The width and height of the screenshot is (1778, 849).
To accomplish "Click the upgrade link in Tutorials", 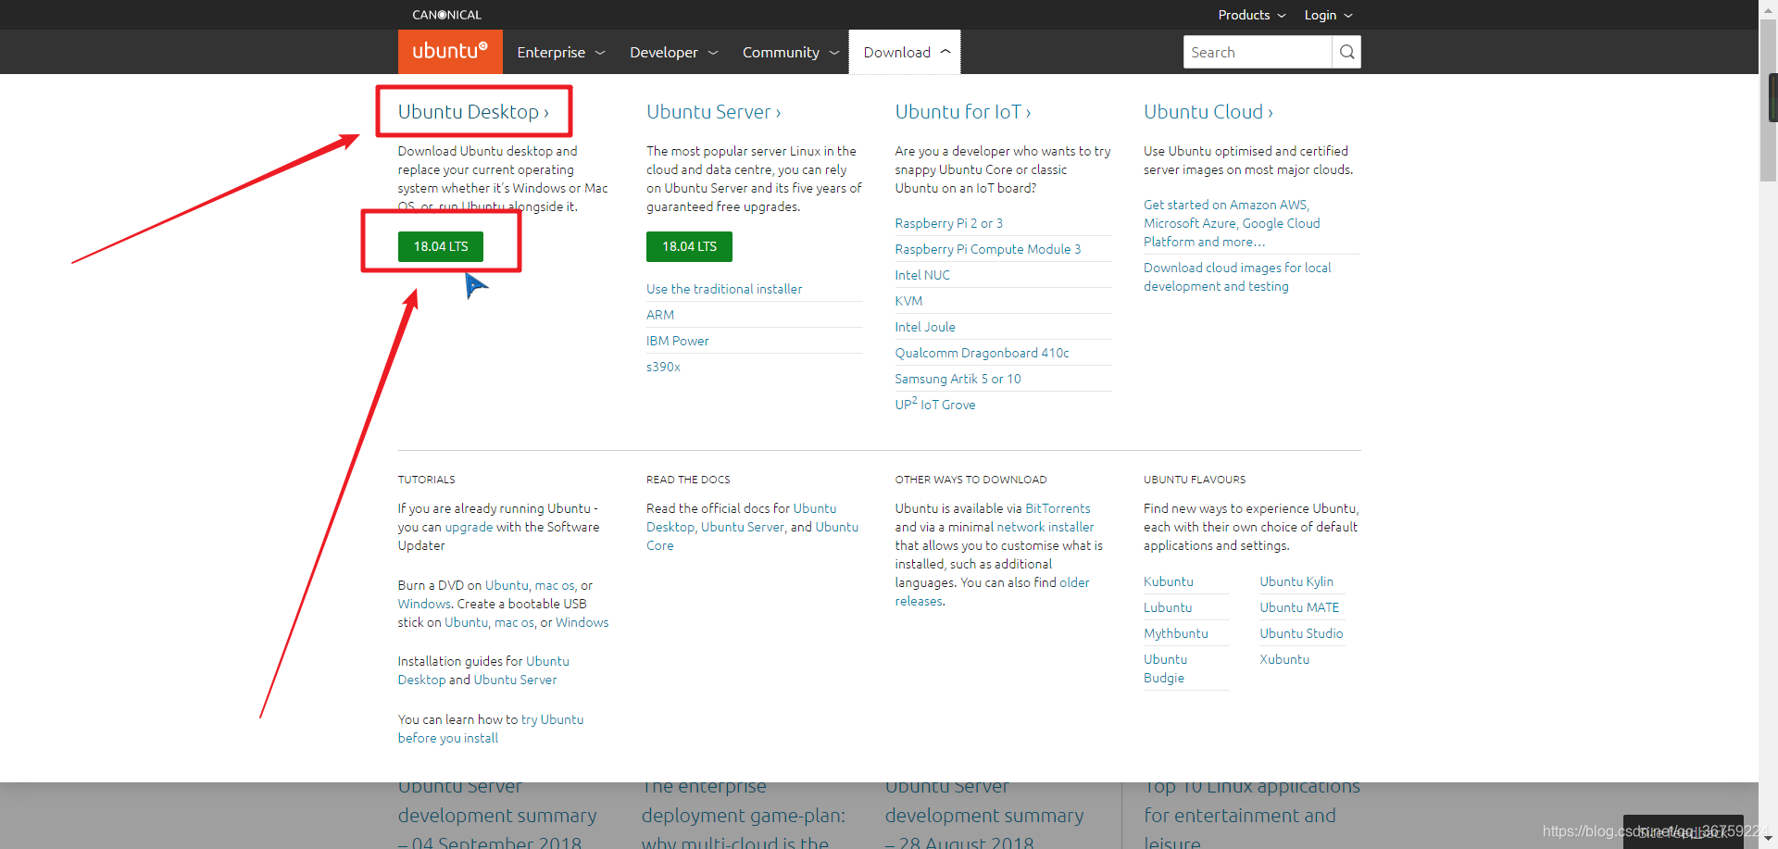I will coord(469,527).
